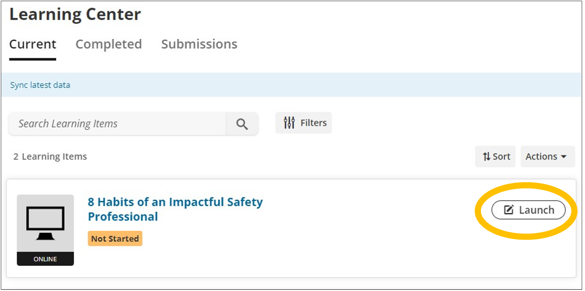This screenshot has width=585, height=291.
Task: Click the sliders icon beside Filters
Action: 289,123
